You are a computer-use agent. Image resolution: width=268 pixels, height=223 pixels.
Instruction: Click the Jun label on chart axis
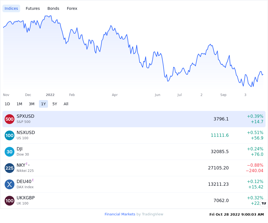click(x=157, y=95)
